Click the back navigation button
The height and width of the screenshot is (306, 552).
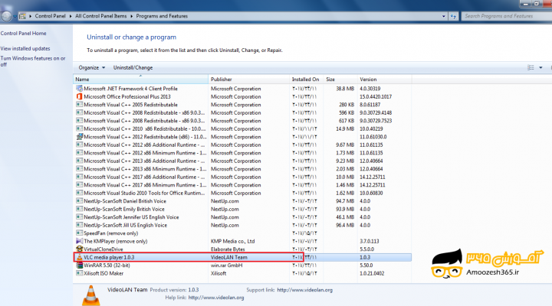pyautogui.click(x=6, y=16)
